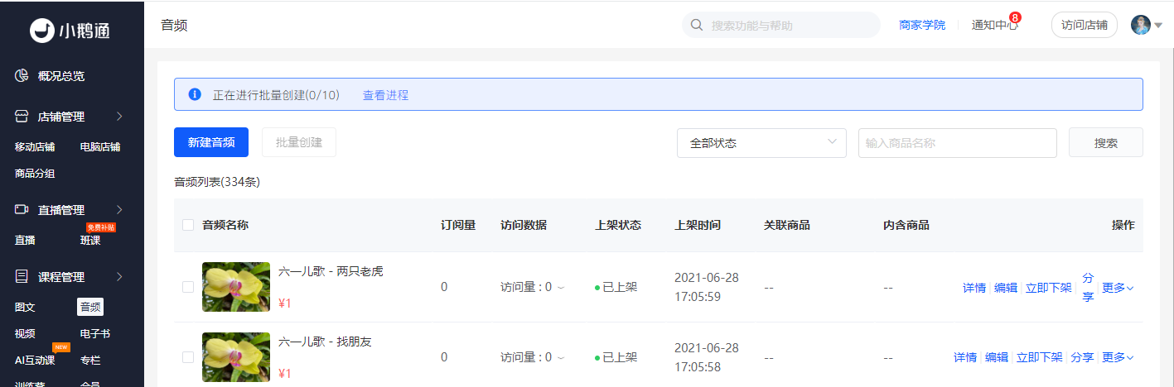Expand 店铺管理 section chevron
1174x387 pixels.
coord(119,117)
